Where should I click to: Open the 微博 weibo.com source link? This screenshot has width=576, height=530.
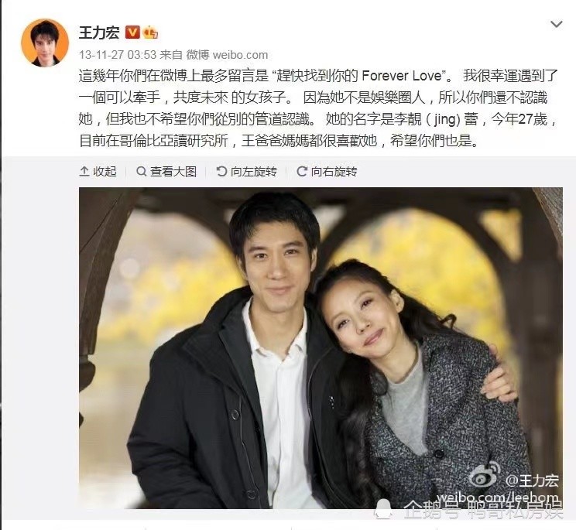click(x=227, y=55)
